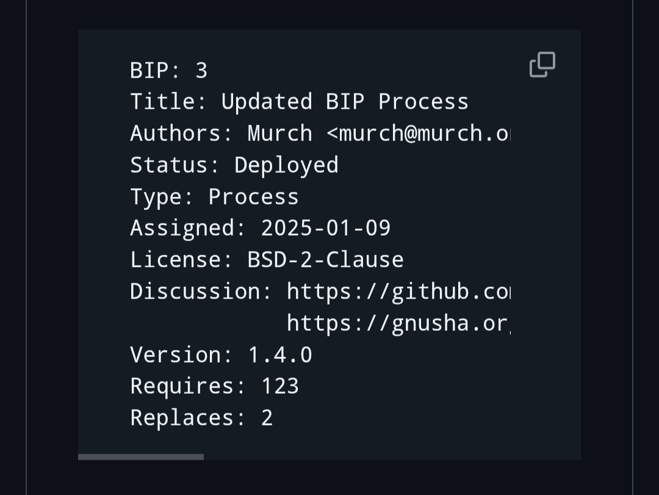Click the "Deployed" status value
Viewport: 659px width, 495px height.
coord(286,165)
